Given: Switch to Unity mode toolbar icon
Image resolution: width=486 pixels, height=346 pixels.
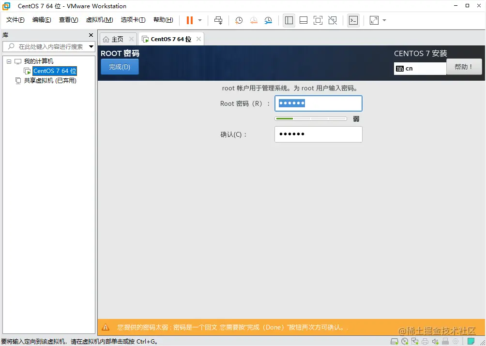Looking at the screenshot, I should pos(333,20).
